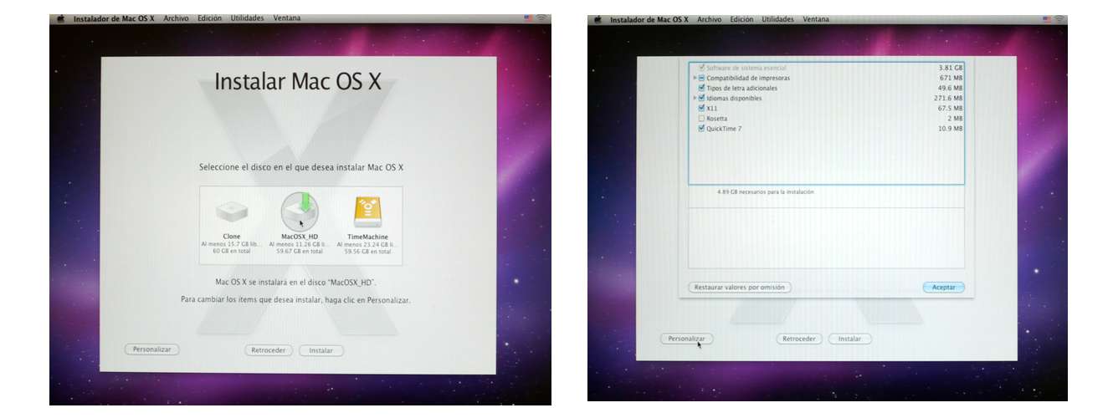Viewport: 1113px width, 418px height.
Task: Open Edición menu on disk selection screen
Action: [209, 18]
